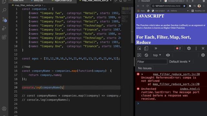This screenshot has height=116, width=207.
Task: Open the Extensions view in activity bar
Action: click(4, 37)
